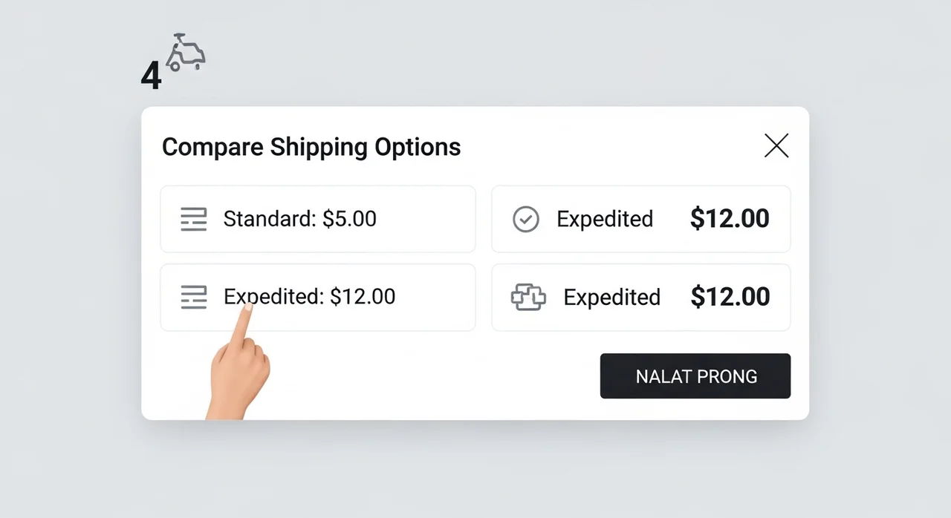Screen dimensions: 951x518
Task: Click the package boxes icon beside Expedited
Action: pos(528,297)
